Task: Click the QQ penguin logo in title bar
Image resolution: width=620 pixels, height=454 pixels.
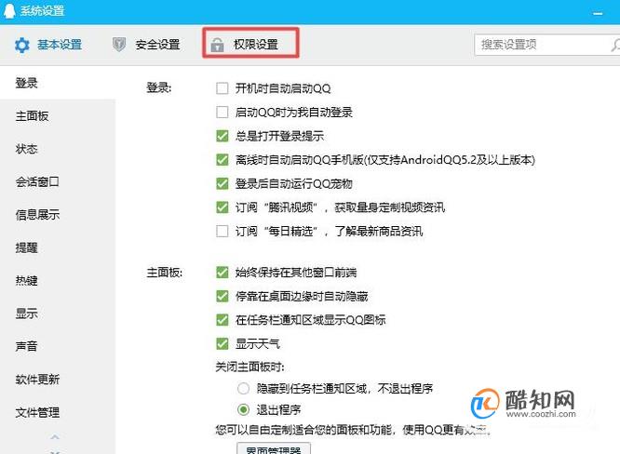Action: [8, 10]
